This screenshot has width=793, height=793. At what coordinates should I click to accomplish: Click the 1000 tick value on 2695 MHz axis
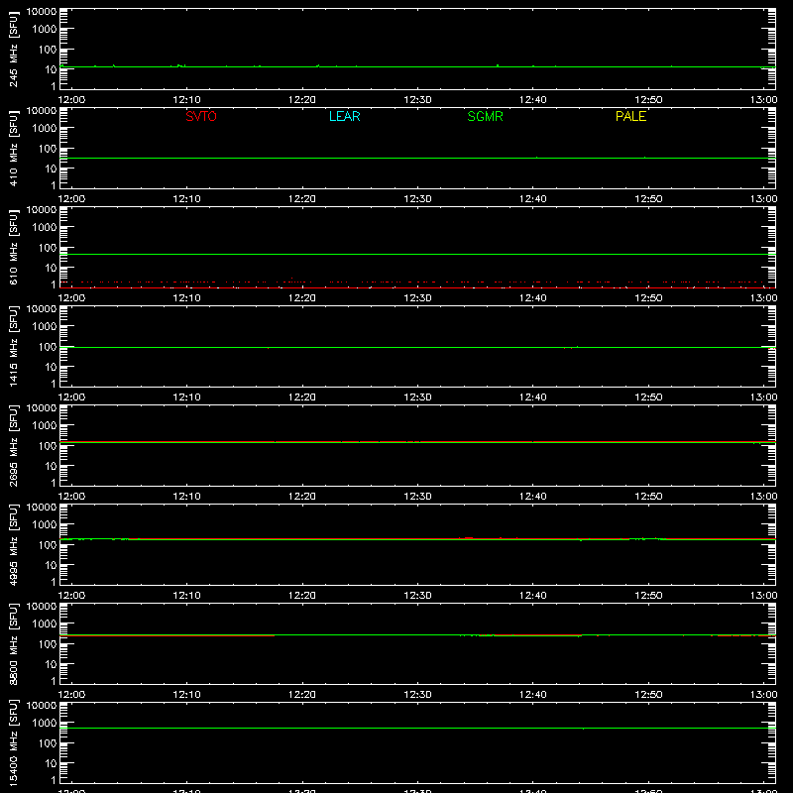pos(45,426)
